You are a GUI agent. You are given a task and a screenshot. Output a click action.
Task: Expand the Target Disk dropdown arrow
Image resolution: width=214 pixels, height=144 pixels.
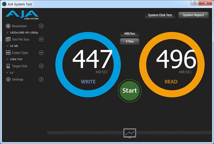41,66
